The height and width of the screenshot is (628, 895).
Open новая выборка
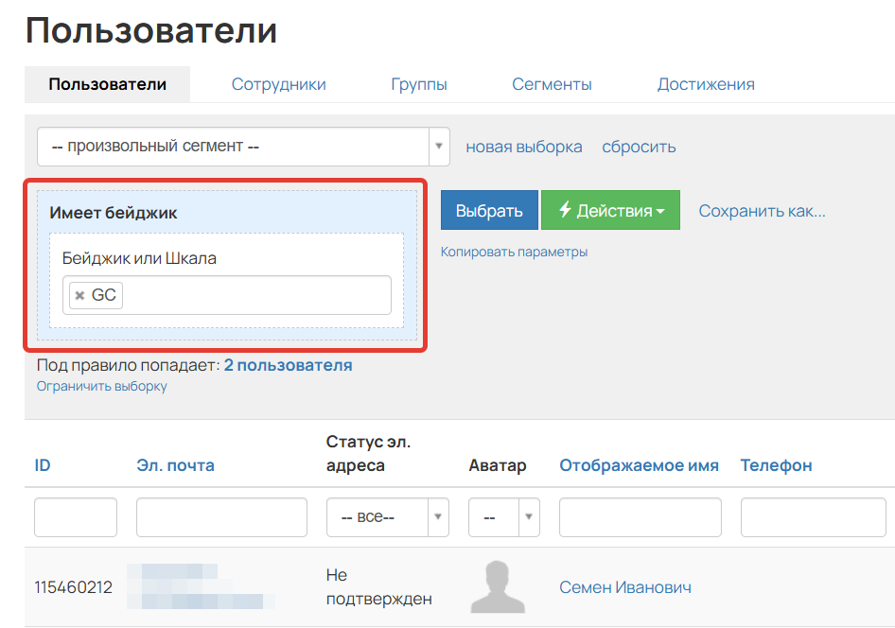pyautogui.click(x=524, y=147)
